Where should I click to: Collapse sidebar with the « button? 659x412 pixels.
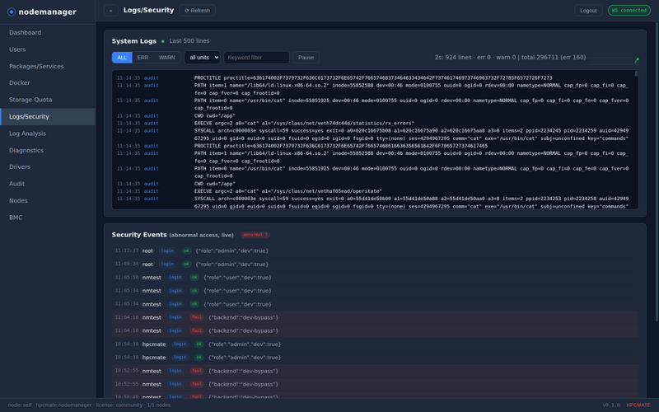point(111,11)
